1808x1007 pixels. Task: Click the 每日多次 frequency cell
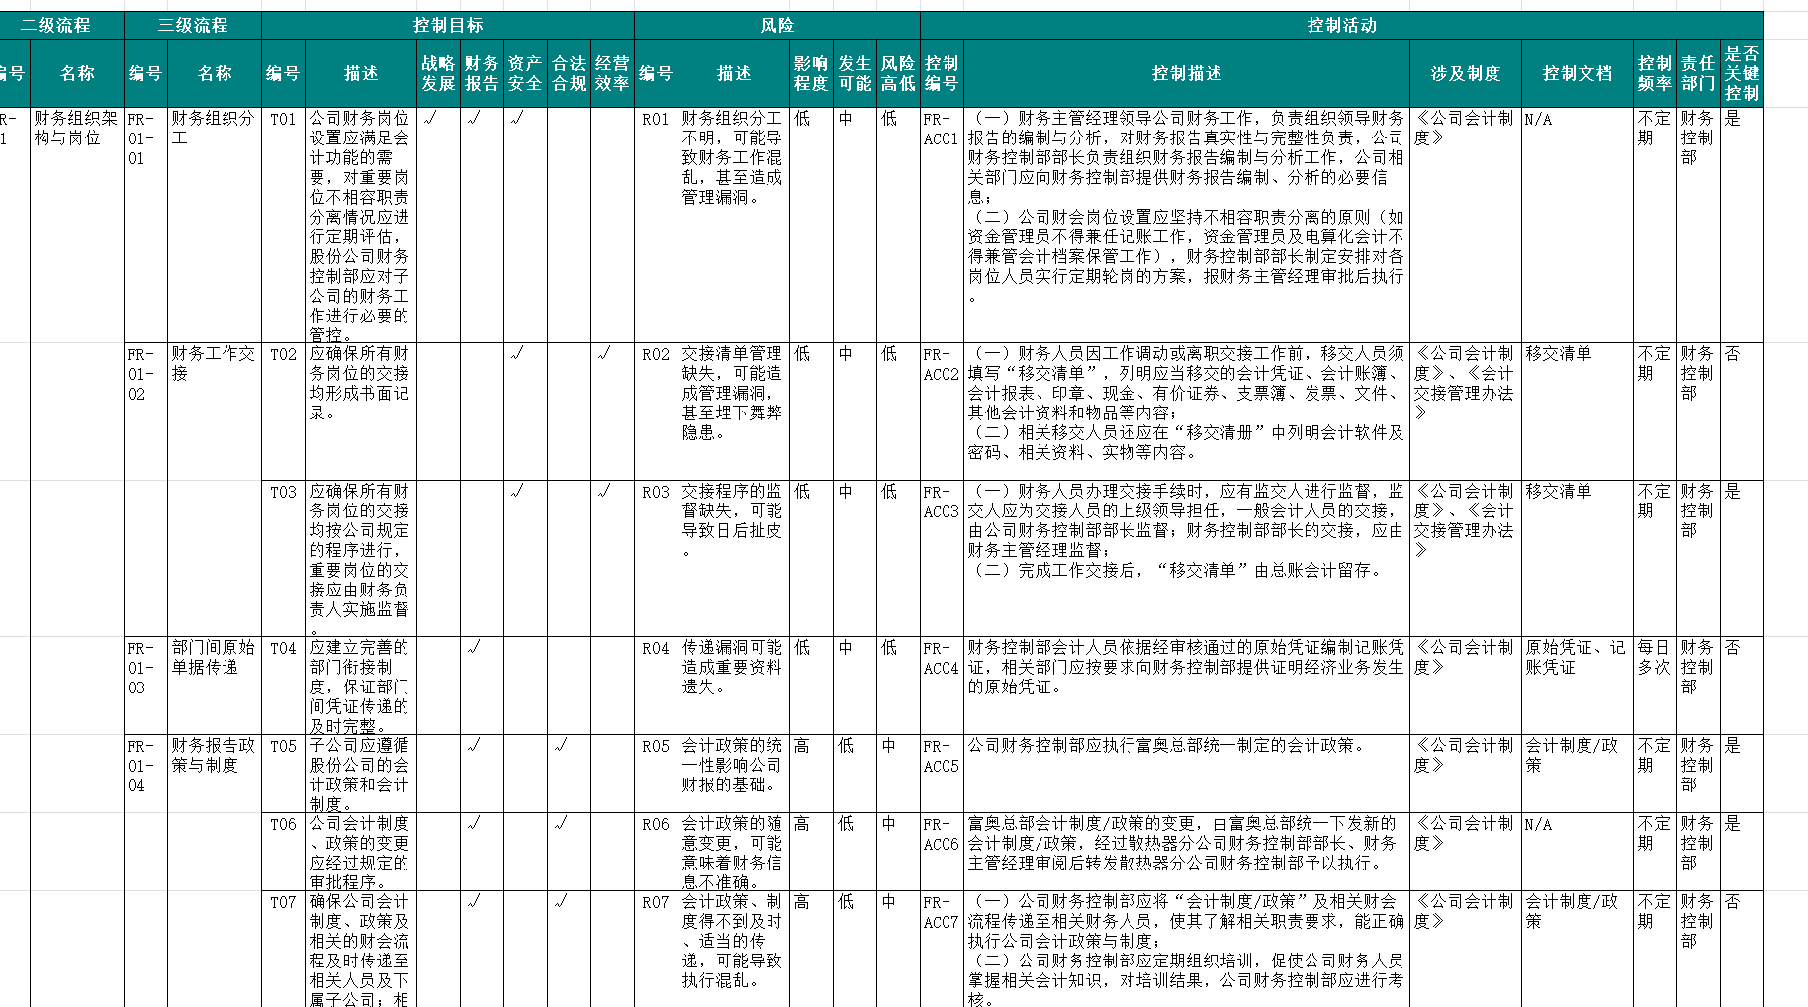(1655, 685)
